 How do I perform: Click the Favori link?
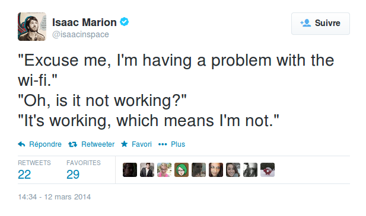coord(142,144)
